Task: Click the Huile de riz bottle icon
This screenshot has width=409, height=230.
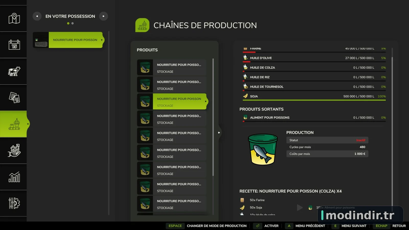Action: (245, 77)
